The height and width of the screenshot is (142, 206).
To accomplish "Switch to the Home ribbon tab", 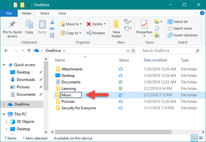I will click(x=26, y=13).
